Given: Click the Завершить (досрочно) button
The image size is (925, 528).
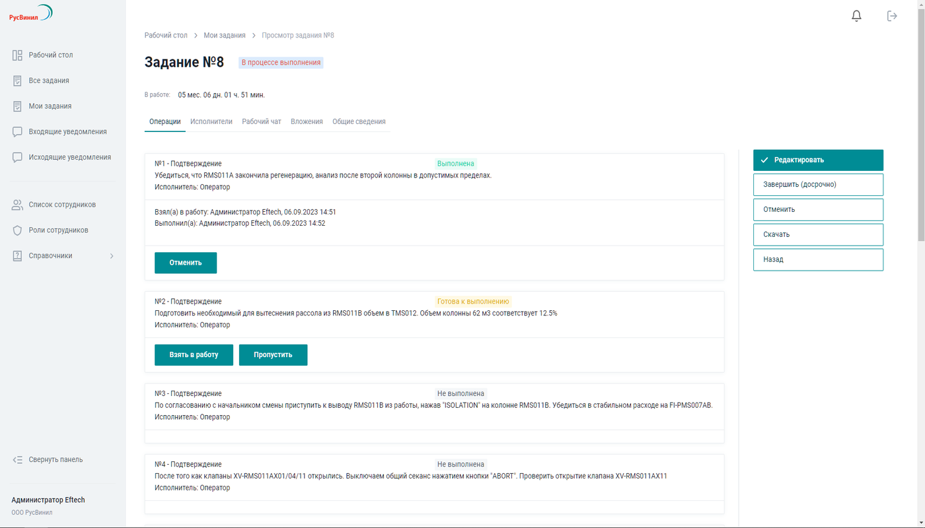Looking at the screenshot, I should coord(818,185).
